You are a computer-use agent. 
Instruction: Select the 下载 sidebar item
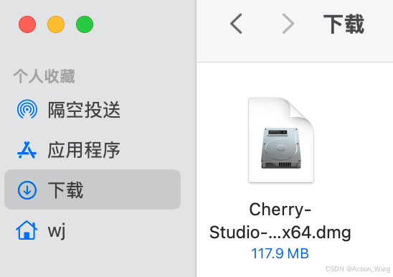point(93,189)
